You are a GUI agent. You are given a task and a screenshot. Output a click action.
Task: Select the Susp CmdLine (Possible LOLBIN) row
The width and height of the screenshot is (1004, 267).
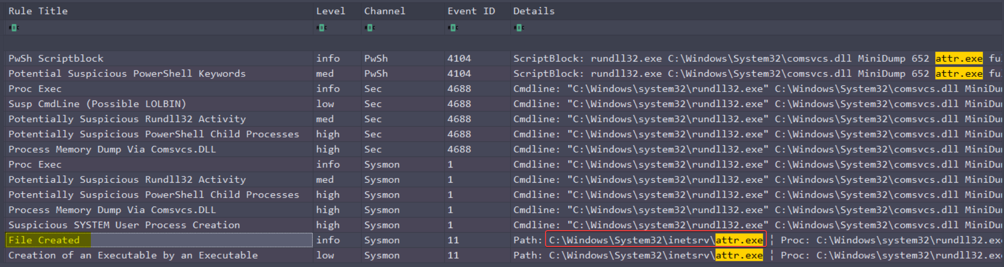pos(502,104)
